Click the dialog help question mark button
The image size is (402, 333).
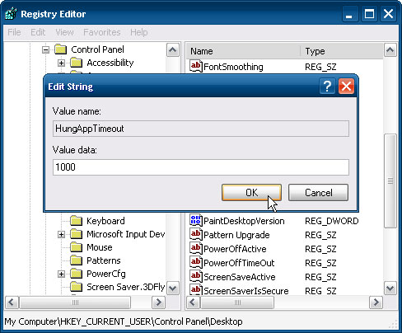click(327, 87)
